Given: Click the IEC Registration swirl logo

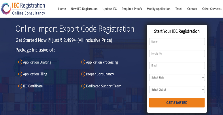Looking at the screenshot, I should 6,9.
